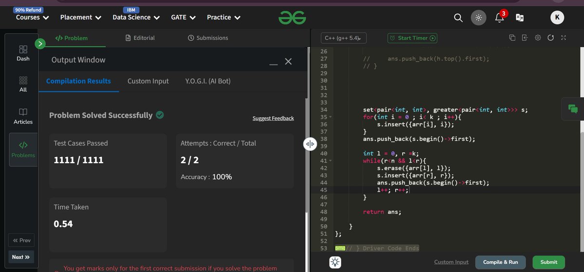
Task: Click the 'Accuracy : 100%' text
Action: coord(206,177)
